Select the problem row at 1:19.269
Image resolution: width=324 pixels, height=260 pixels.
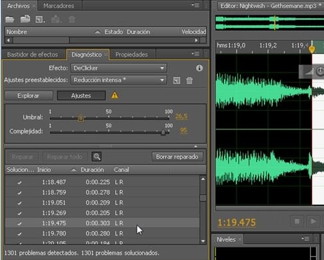pos(102,213)
